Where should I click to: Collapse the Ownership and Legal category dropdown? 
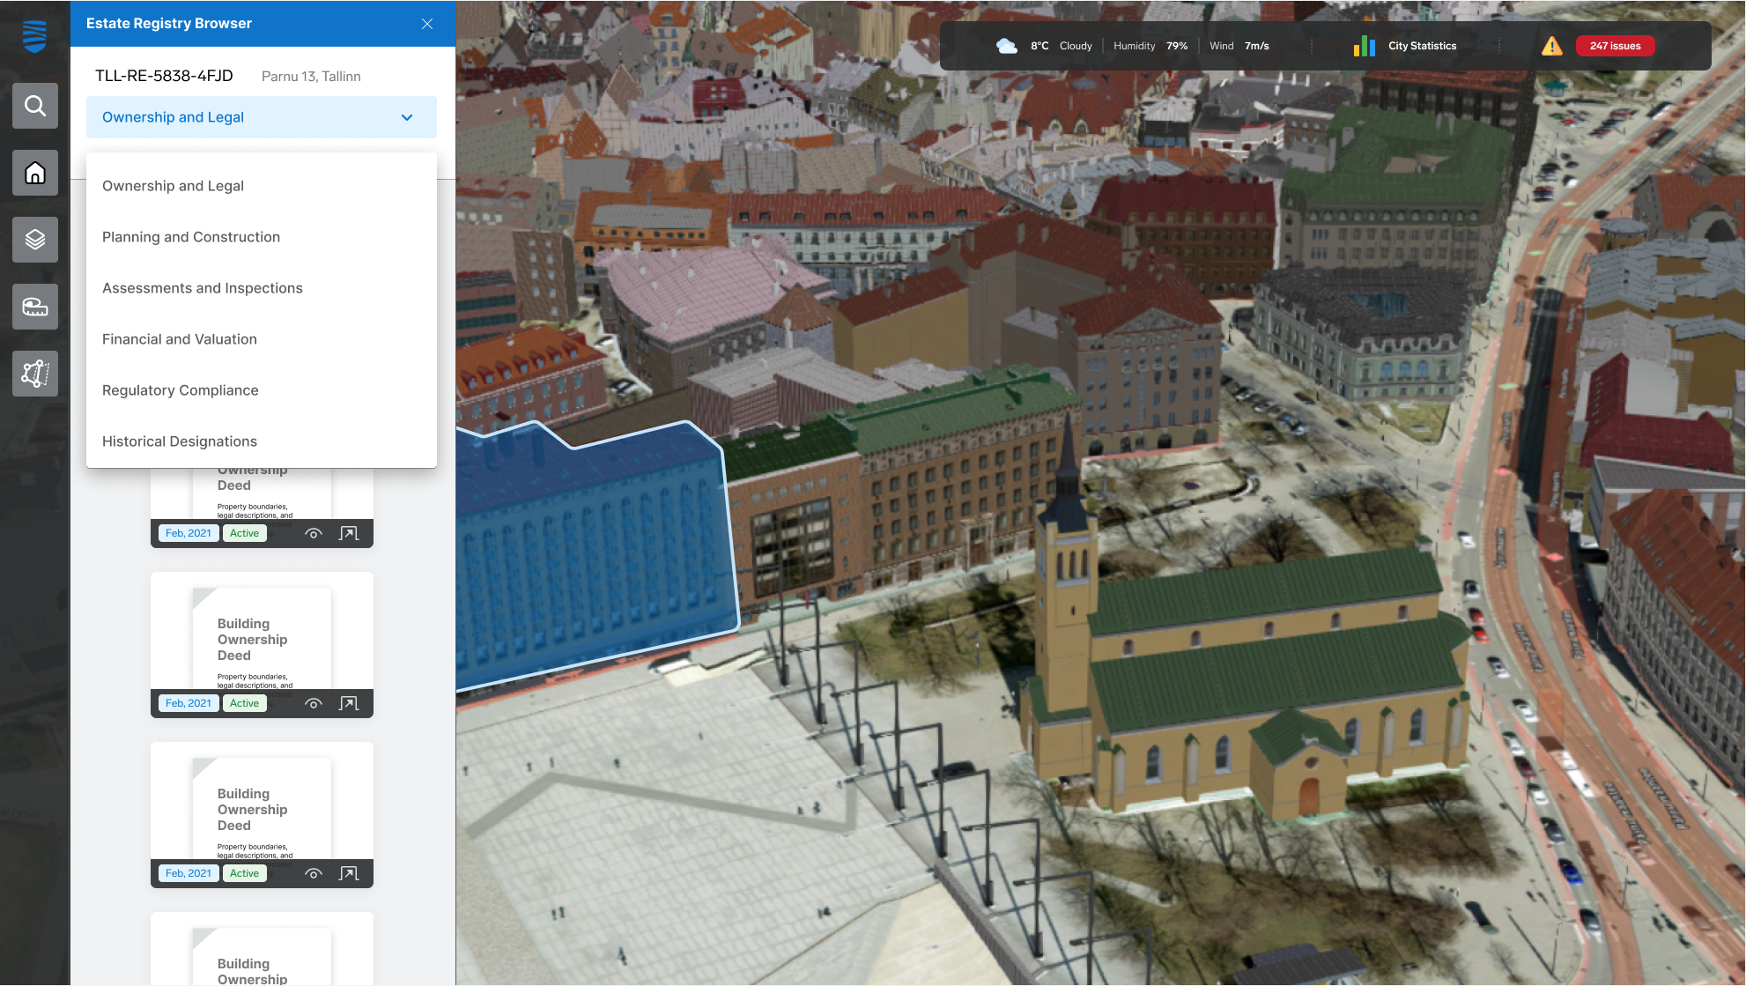click(x=262, y=117)
